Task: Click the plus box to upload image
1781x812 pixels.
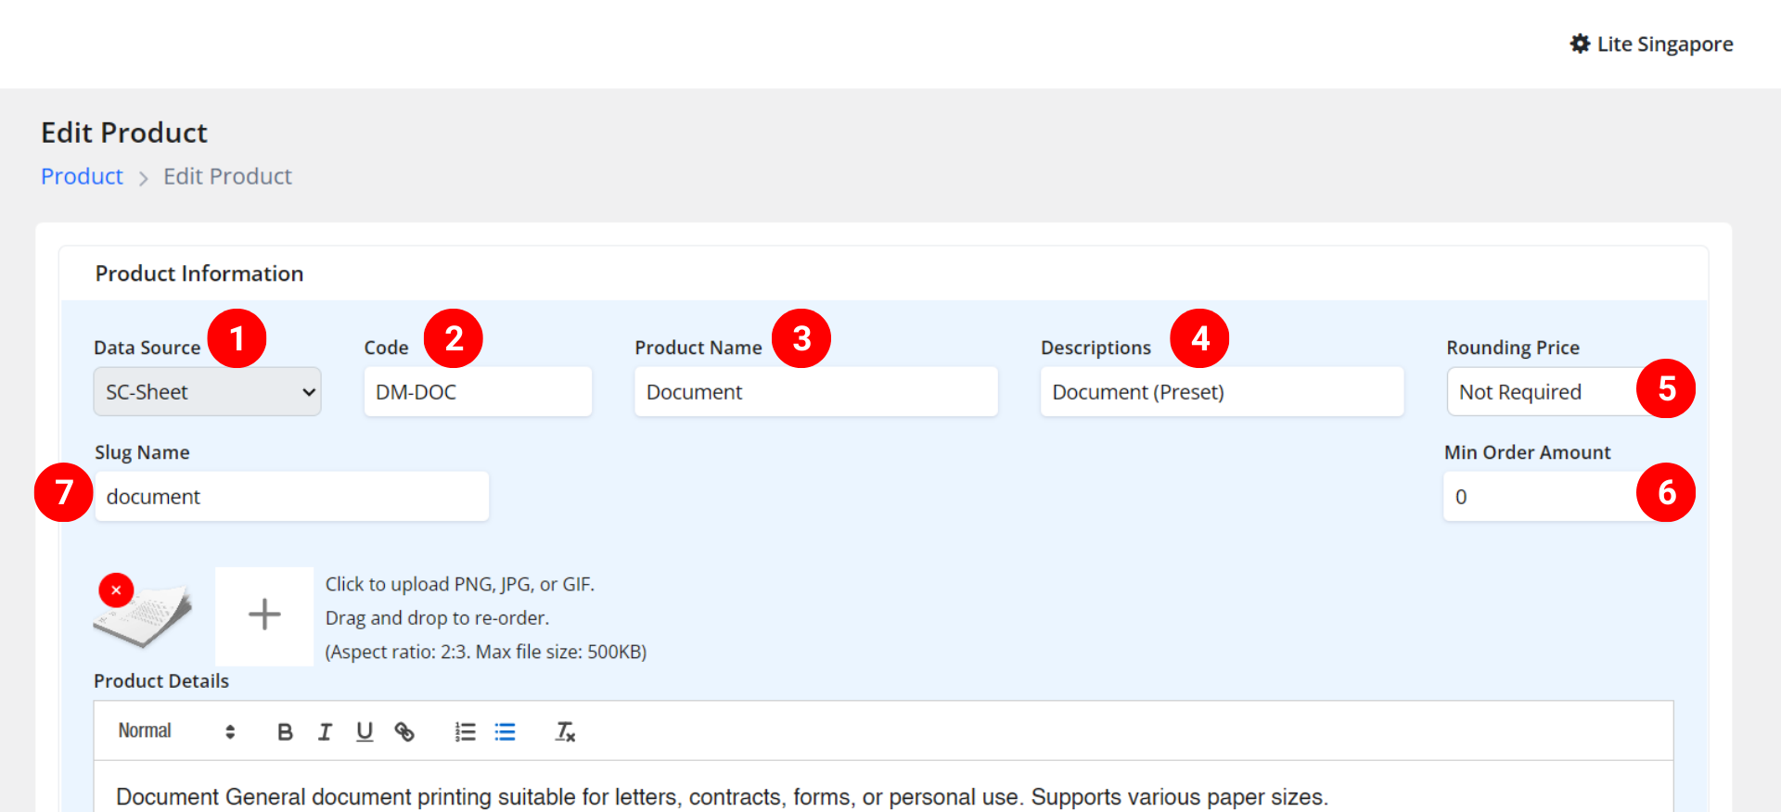Action: (264, 615)
